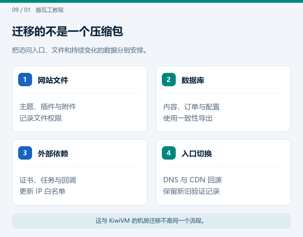Select the 数据库 card heading
The image size is (303, 237).
pyautogui.click(x=193, y=80)
